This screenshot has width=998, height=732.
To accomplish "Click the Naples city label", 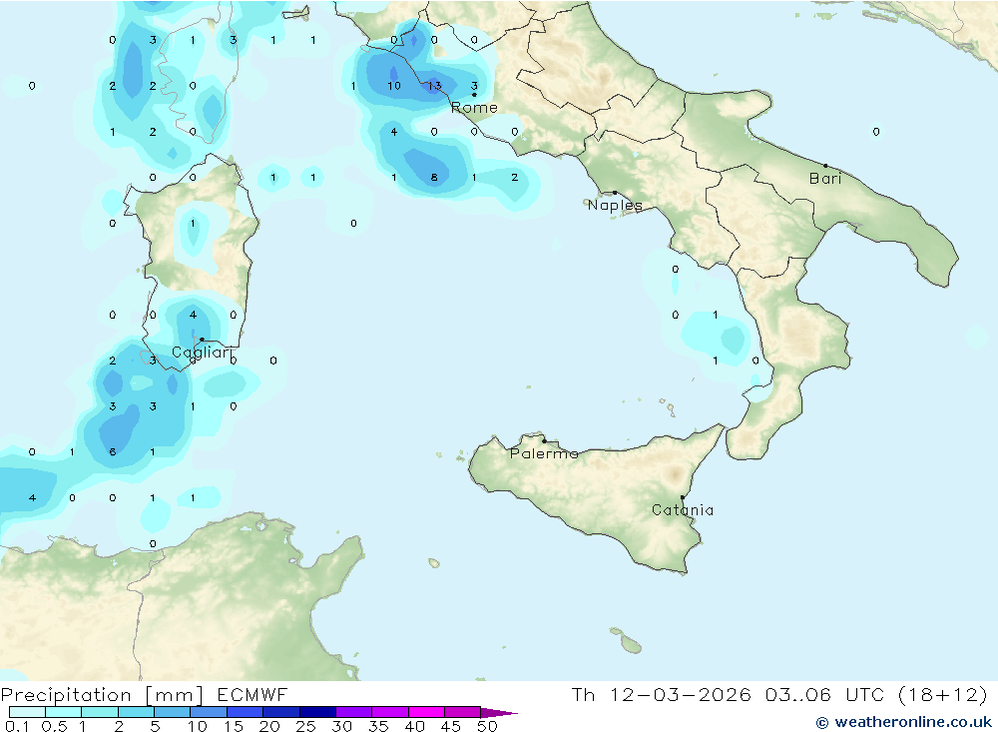I will [x=615, y=205].
